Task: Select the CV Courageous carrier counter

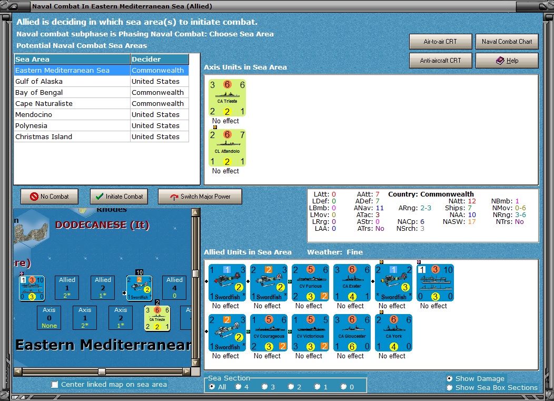Action: click(269, 332)
